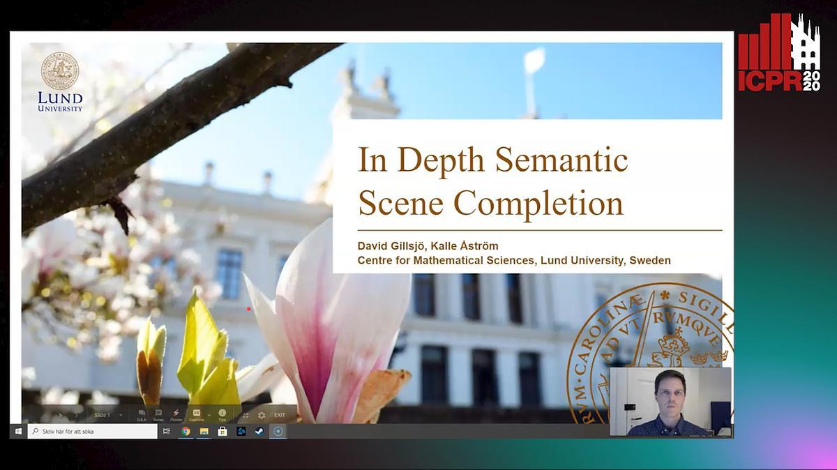Launch Google Chrome from taskbar
Viewport: 837px width, 470px height.
pos(186,432)
